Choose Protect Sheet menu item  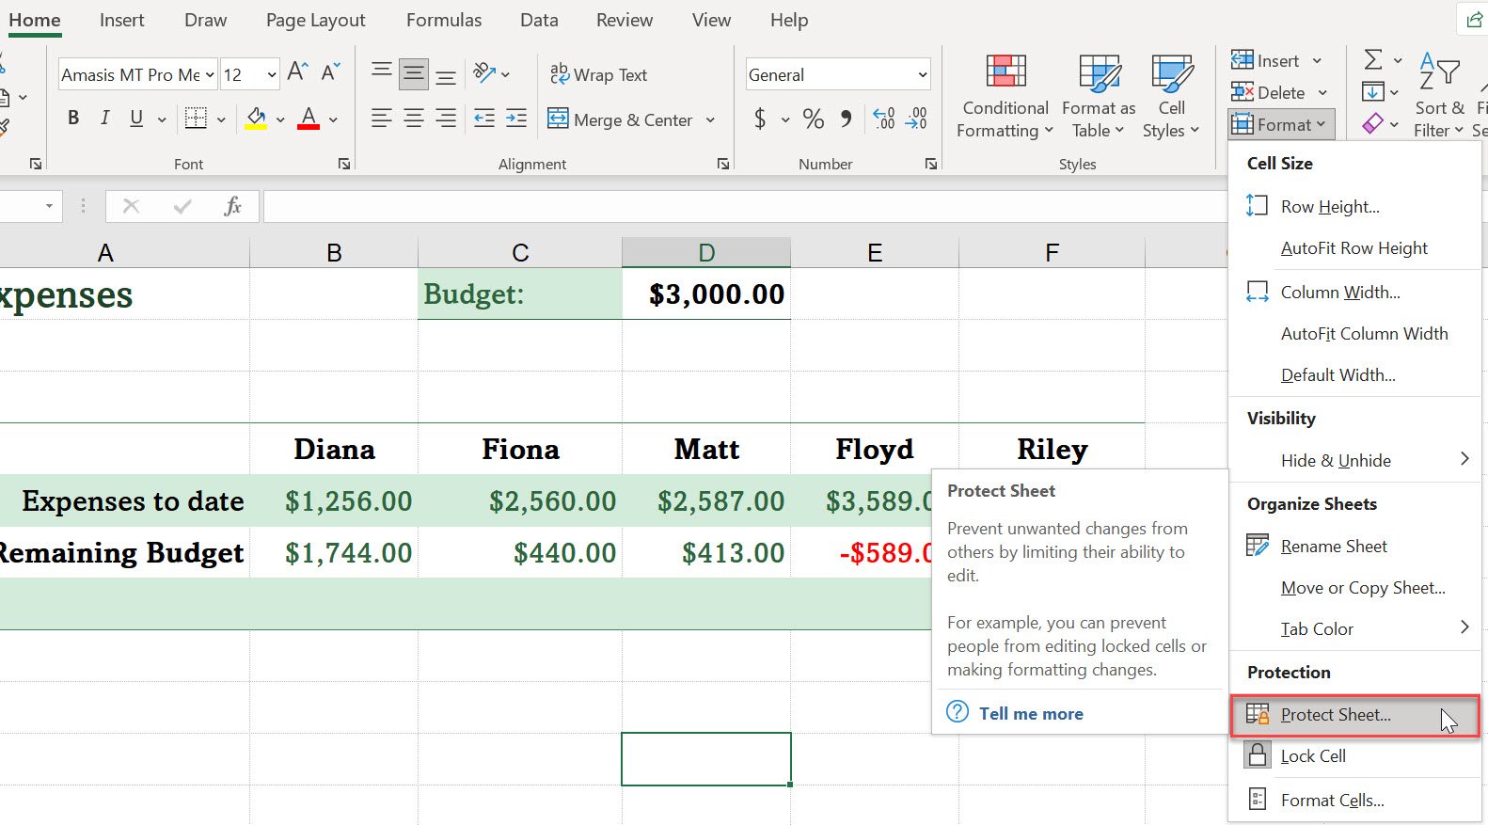pos(1354,714)
